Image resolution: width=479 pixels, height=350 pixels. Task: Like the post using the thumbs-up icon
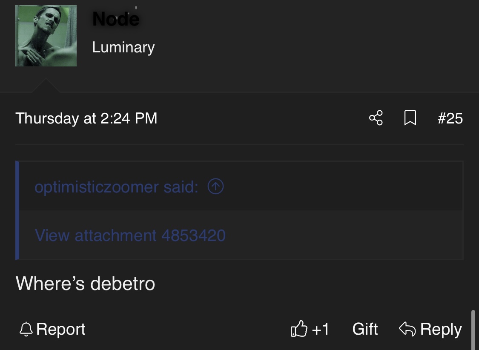(x=298, y=329)
